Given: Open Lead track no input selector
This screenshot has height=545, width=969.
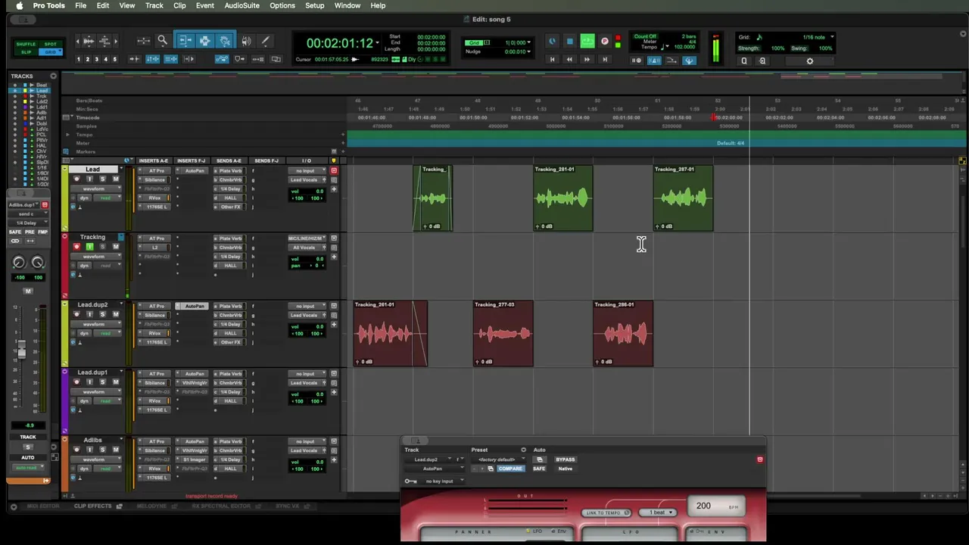Looking at the screenshot, I should point(306,171).
